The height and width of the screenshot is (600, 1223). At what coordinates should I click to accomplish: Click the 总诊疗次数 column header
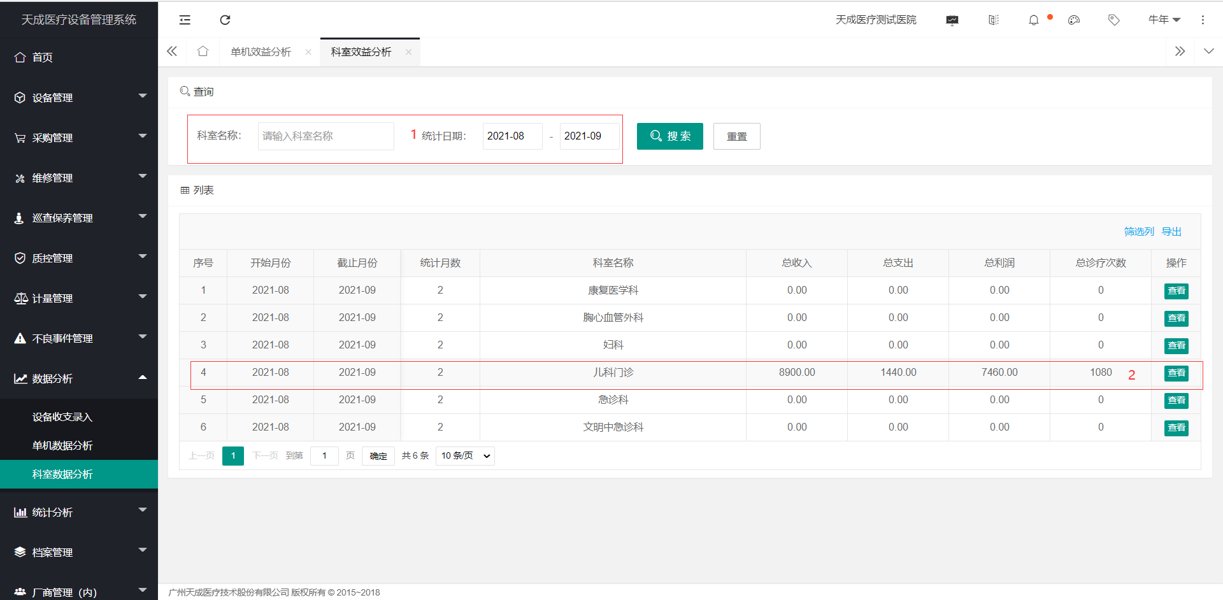[1101, 263]
